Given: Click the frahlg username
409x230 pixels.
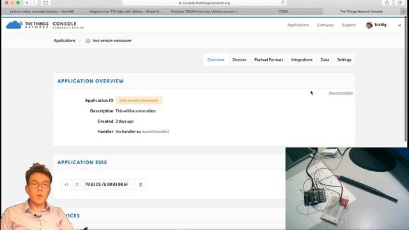Looking at the screenshot, I should pos(381,25).
